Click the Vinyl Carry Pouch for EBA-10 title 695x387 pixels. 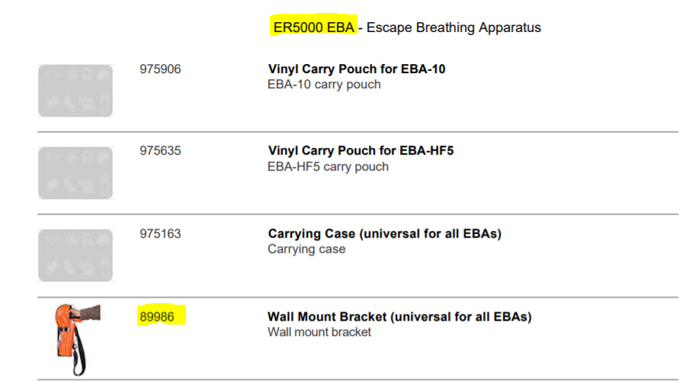(x=357, y=69)
